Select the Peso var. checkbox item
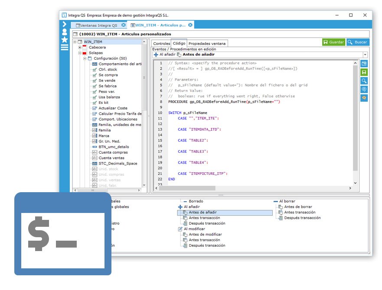 pyautogui.click(x=107, y=92)
